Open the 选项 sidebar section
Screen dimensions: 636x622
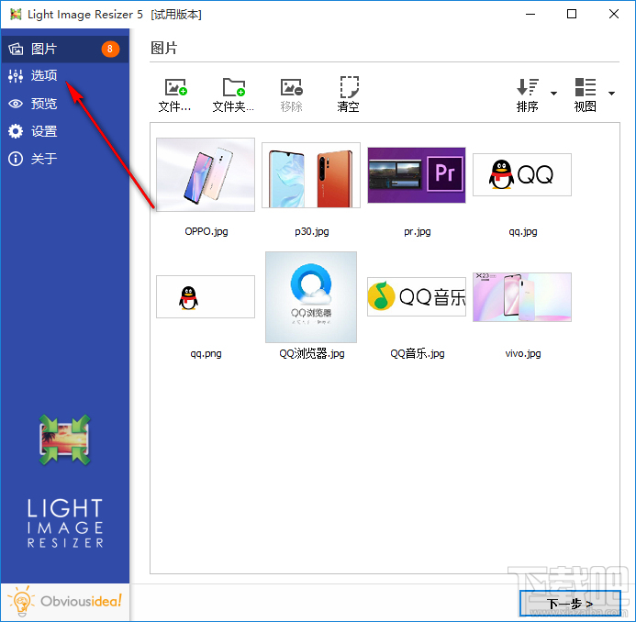(x=65, y=76)
